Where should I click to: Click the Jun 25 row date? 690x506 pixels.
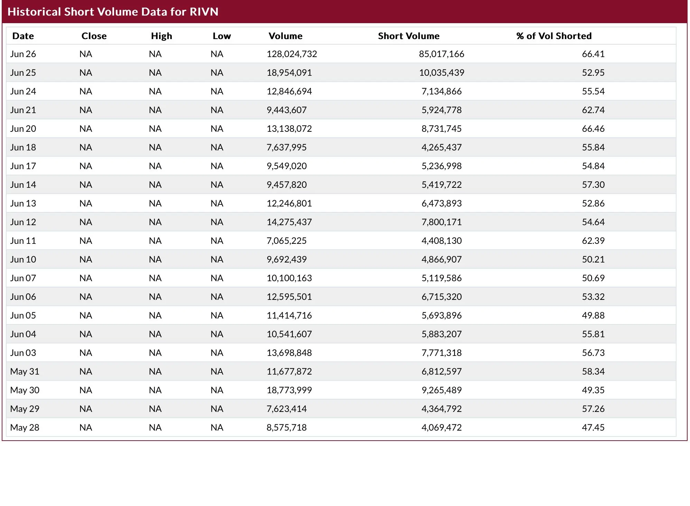(23, 73)
